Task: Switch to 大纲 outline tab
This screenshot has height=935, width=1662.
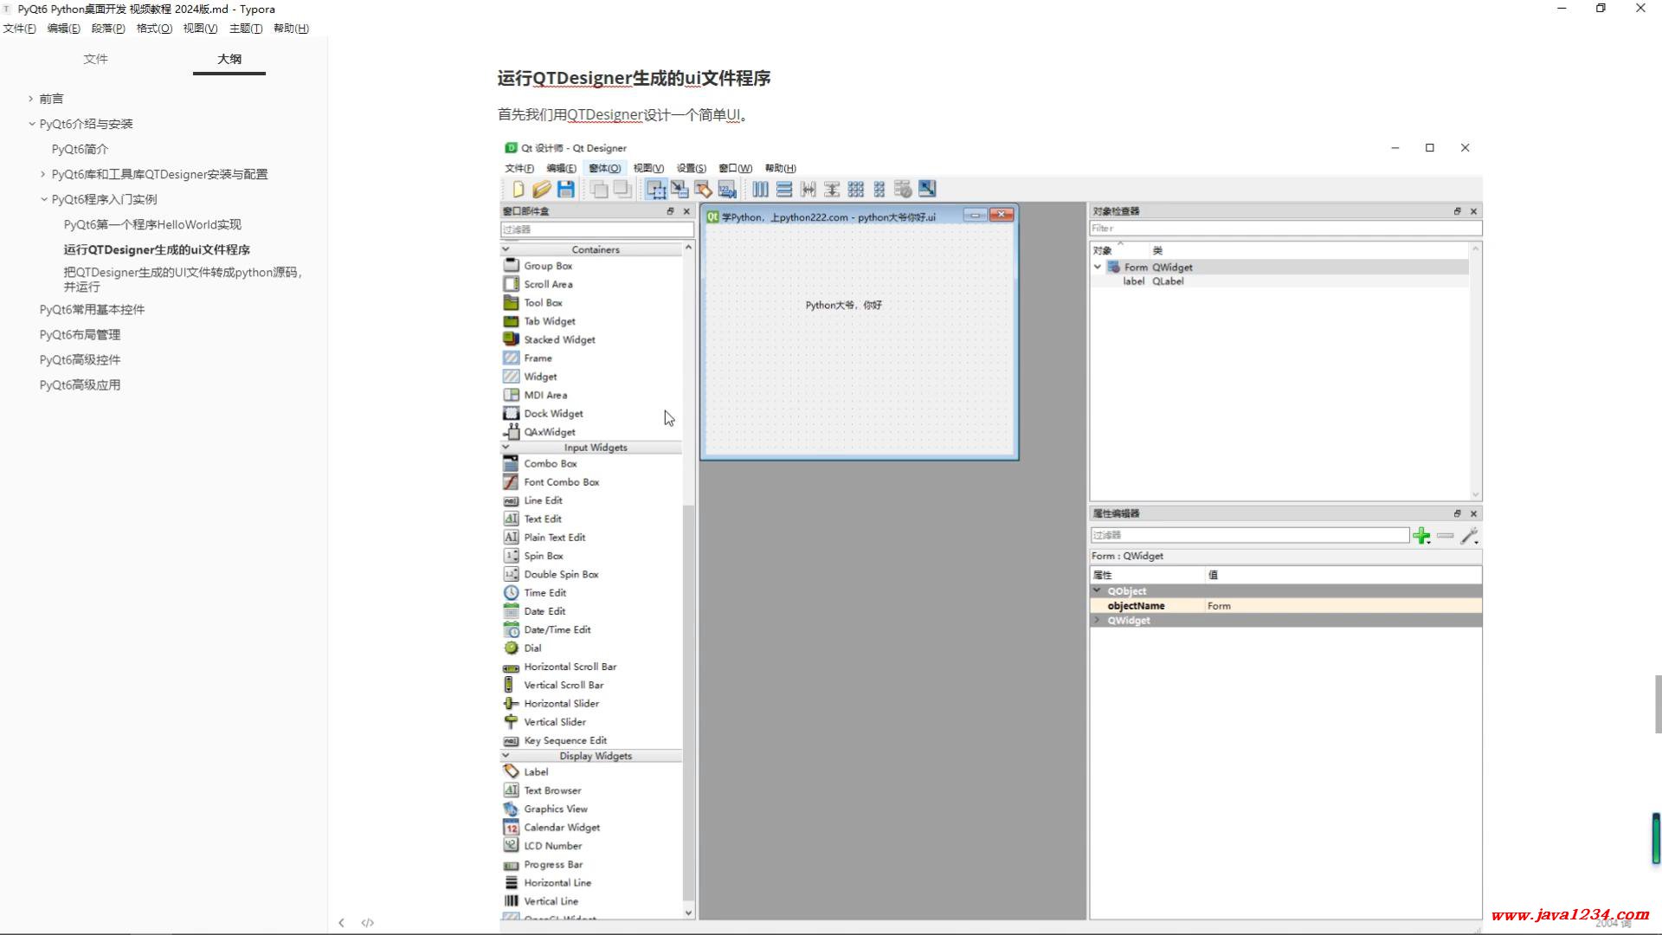Action: (x=229, y=59)
